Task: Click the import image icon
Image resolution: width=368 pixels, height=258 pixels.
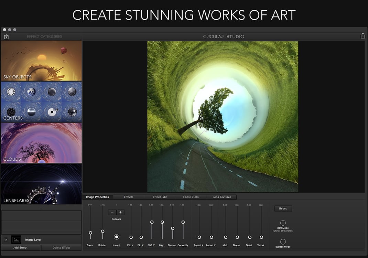Action: click(x=6, y=36)
